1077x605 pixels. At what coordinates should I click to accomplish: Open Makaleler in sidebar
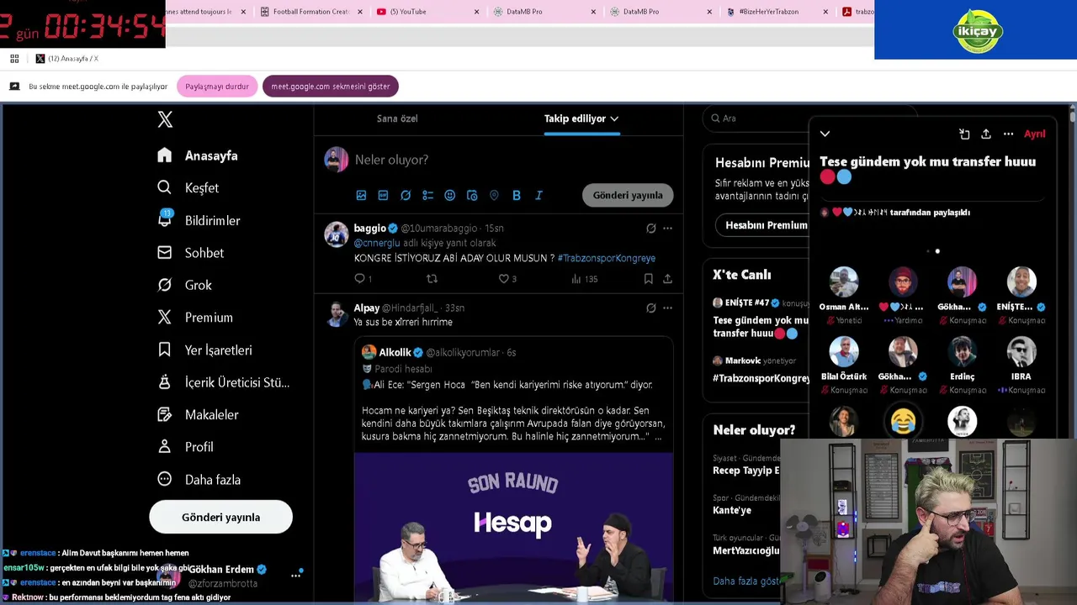coord(199,414)
